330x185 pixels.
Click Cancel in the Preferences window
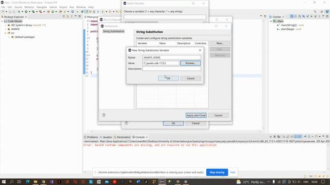point(218,115)
